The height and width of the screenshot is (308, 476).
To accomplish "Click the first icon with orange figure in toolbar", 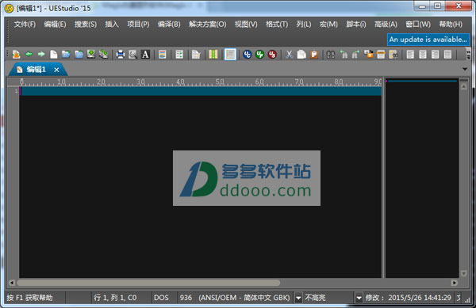I will [17, 54].
